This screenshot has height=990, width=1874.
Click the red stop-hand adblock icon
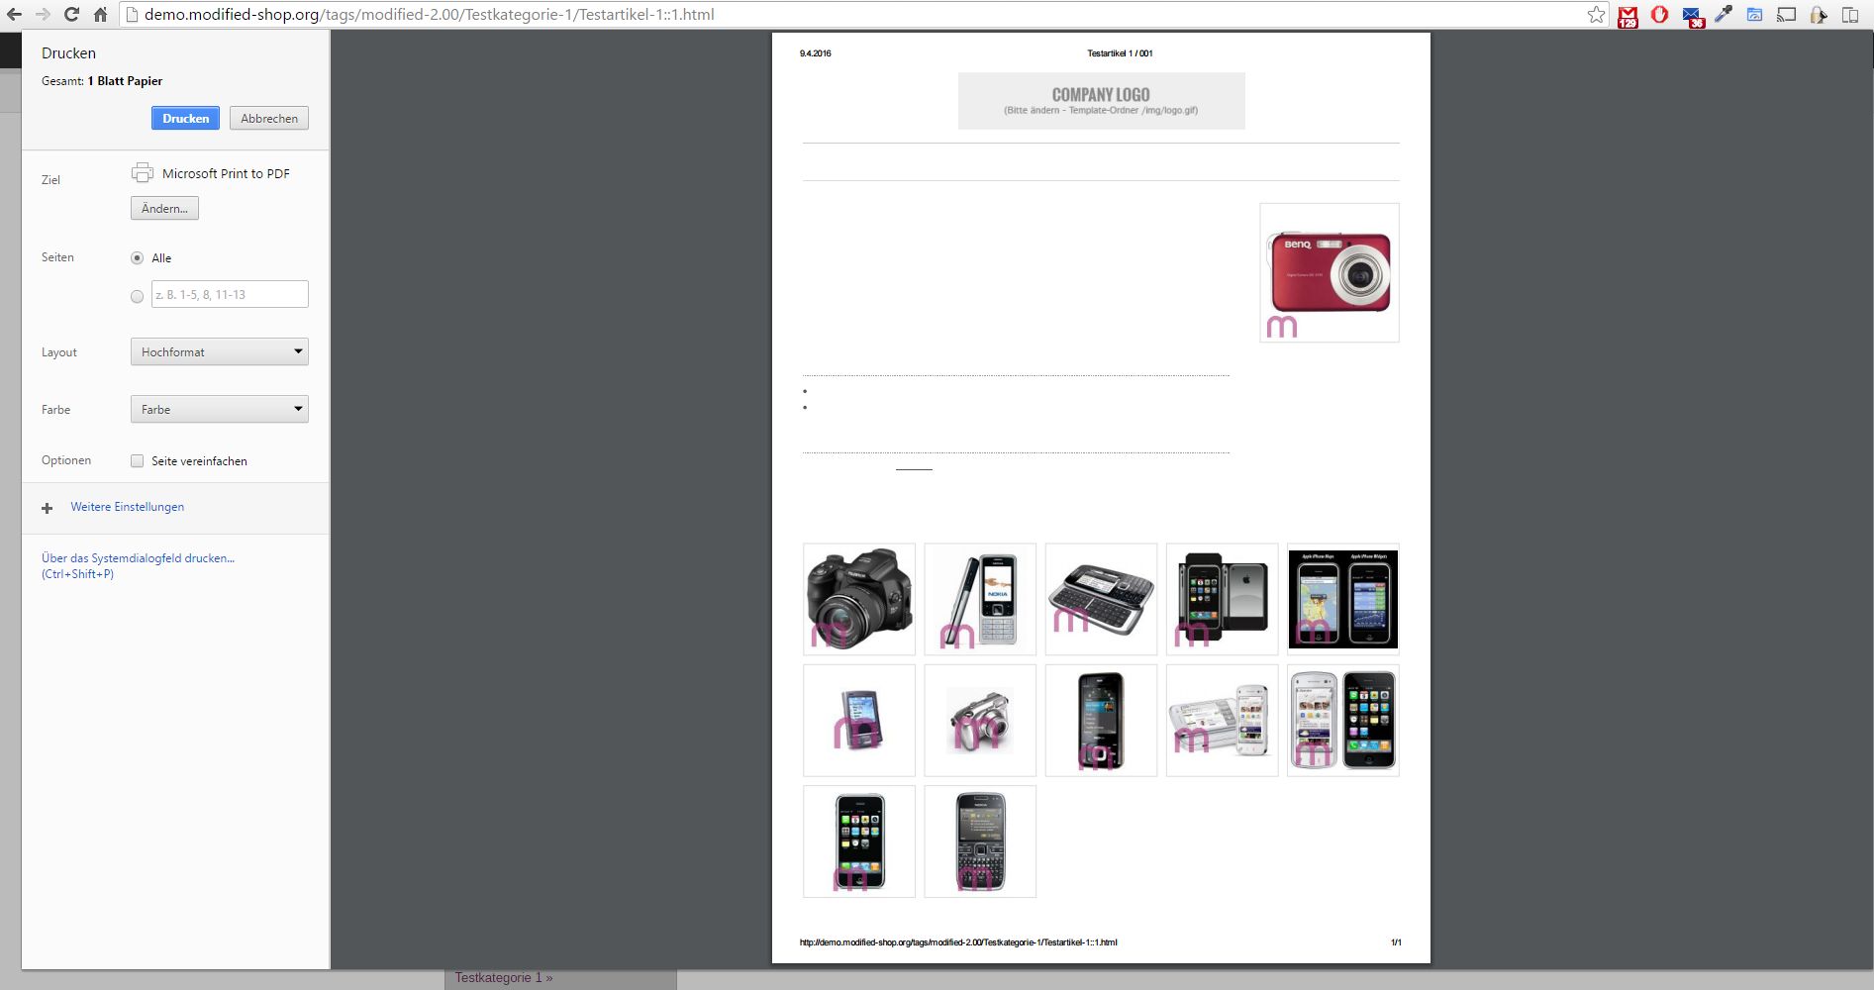pos(1659,15)
